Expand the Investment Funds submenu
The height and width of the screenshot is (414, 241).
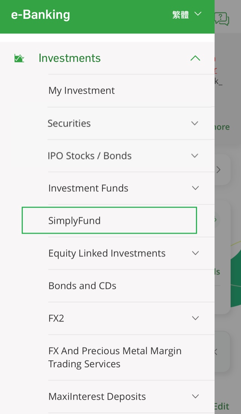[x=195, y=188]
